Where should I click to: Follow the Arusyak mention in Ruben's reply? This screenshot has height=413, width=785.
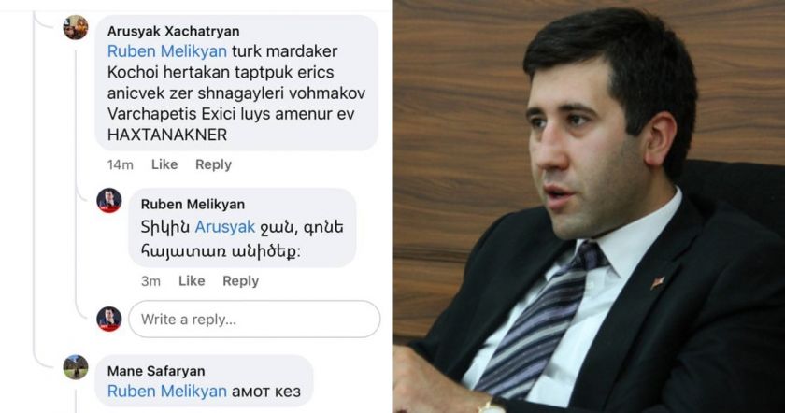(225, 227)
